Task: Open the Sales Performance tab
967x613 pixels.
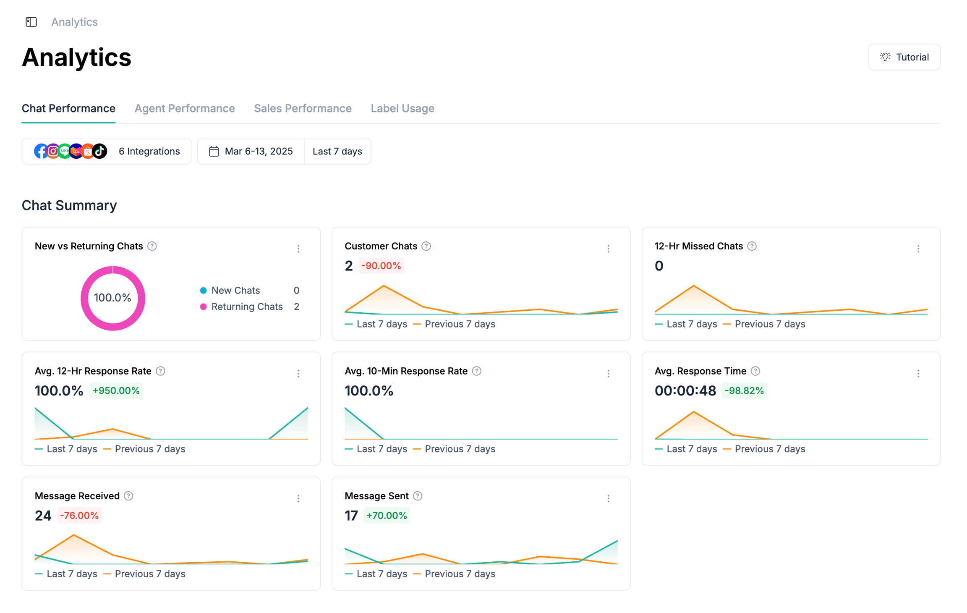Action: pyautogui.click(x=302, y=108)
